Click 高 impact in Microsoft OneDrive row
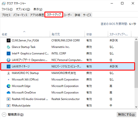Viewport: 138px width, 120px height. (x=111, y=93)
